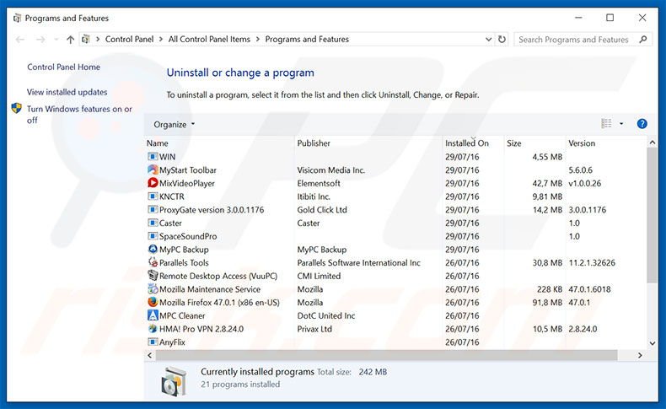Click the vertical scrollbar thumb
The image size is (666, 409).
click(652, 215)
